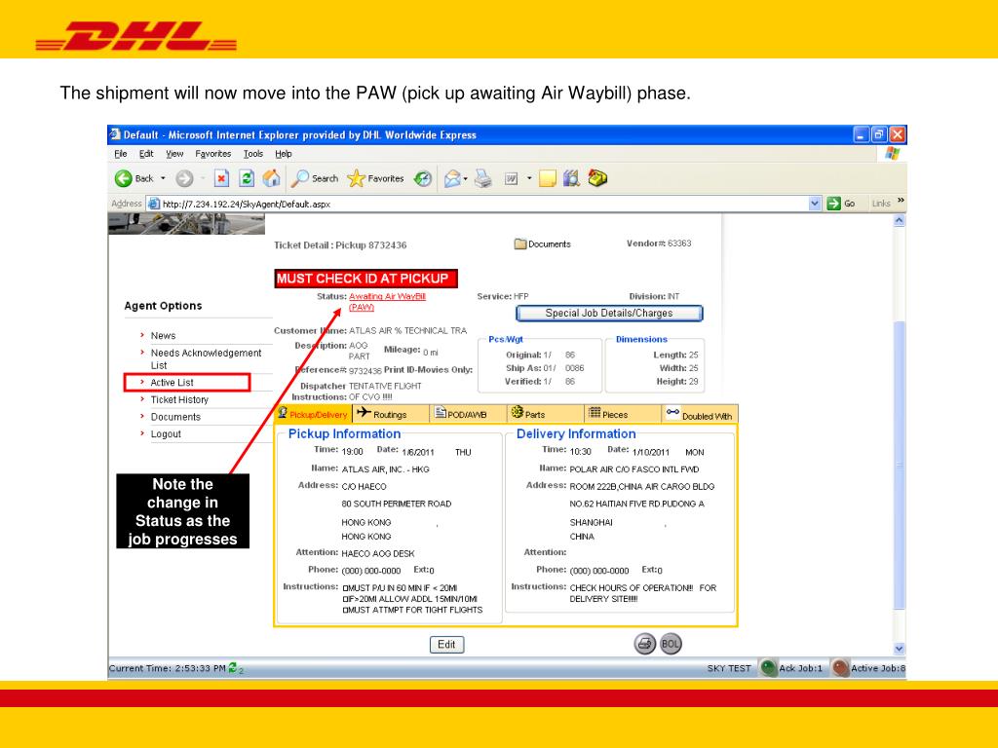
Task: Open the yellow Discuss note icon
Action: 548,179
